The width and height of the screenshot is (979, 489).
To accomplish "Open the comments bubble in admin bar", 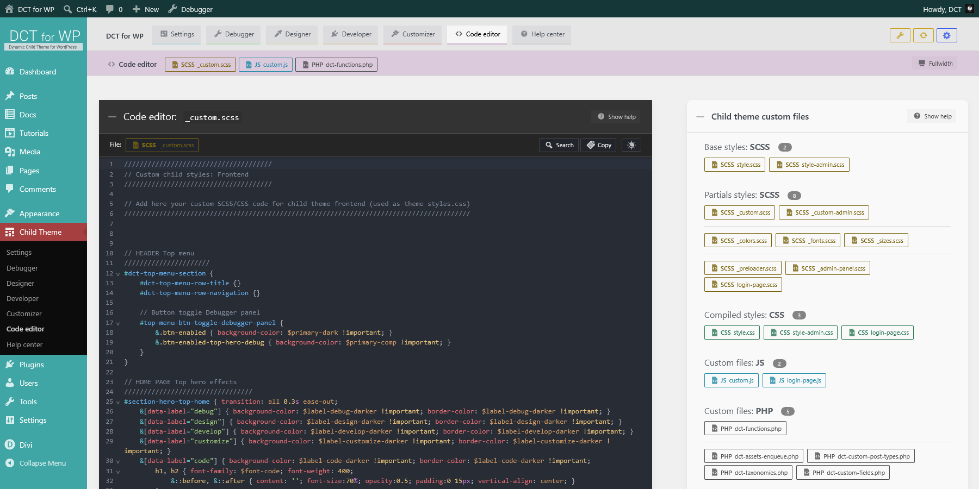I will [114, 9].
